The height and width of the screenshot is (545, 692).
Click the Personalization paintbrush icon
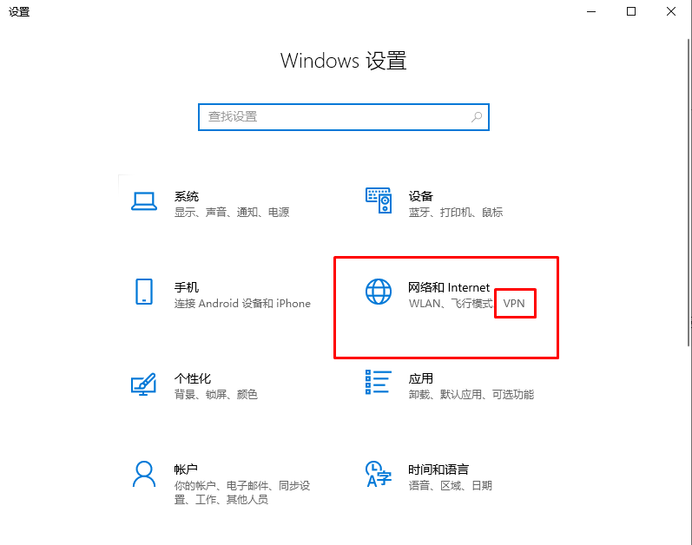click(x=144, y=384)
